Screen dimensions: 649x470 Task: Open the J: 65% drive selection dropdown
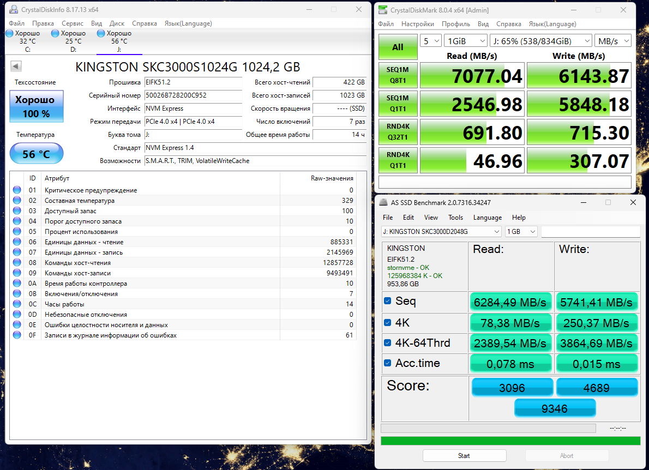coord(541,41)
